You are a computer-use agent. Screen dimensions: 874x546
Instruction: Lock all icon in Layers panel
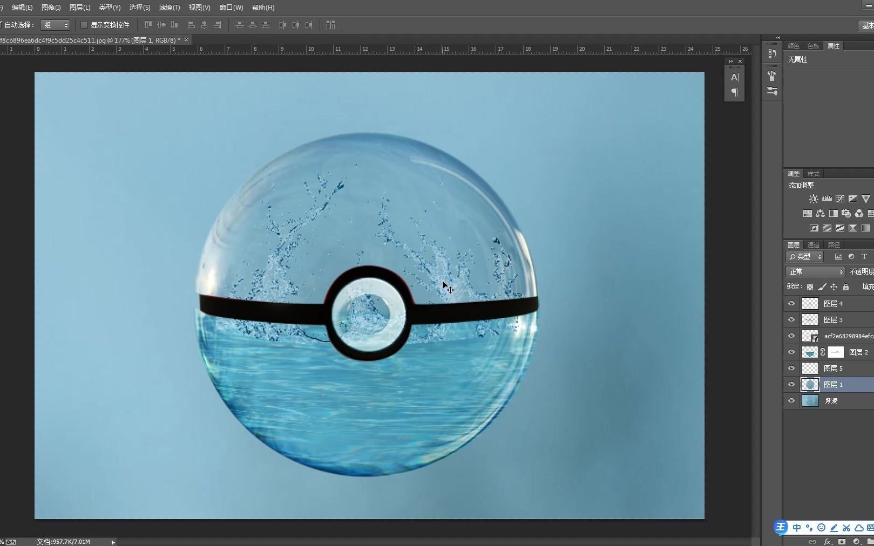click(x=846, y=287)
